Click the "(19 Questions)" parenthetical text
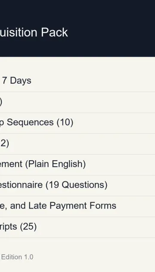This screenshot has width=155, height=272. 77,185
